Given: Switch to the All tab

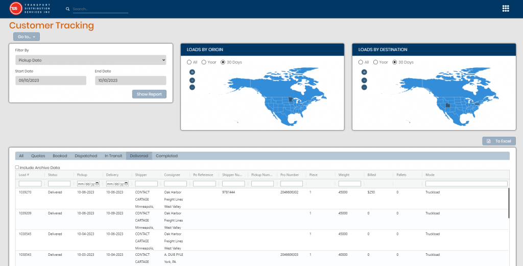Looking at the screenshot, I should 21,156.
